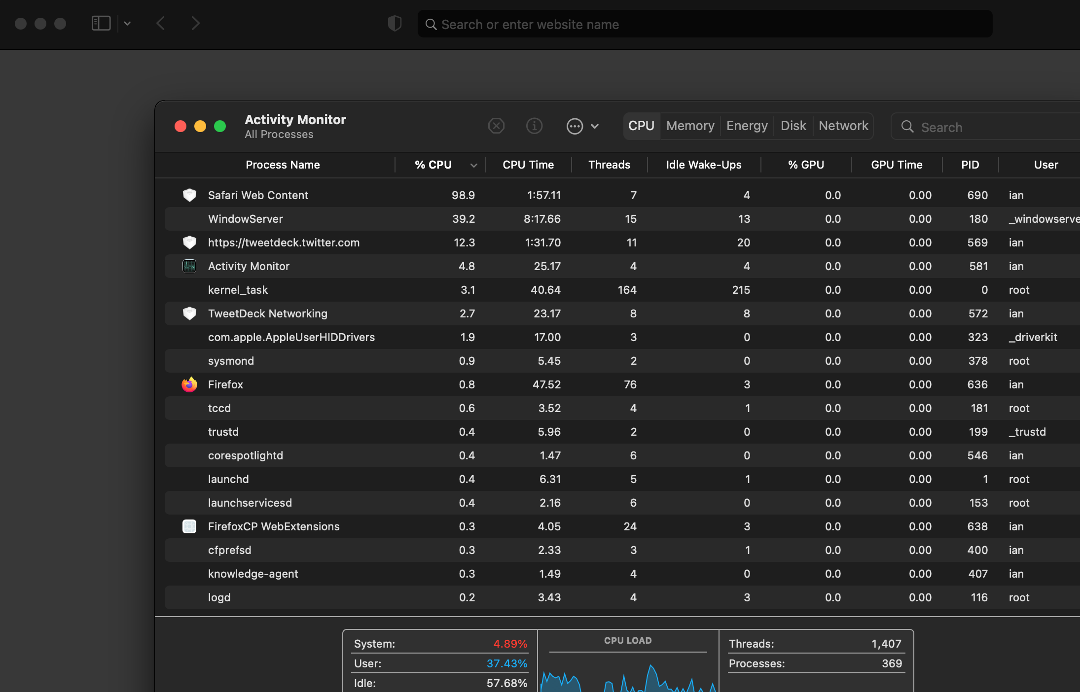The height and width of the screenshot is (692, 1080).
Task: Click the Safari forward arrow
Action: pos(195,23)
